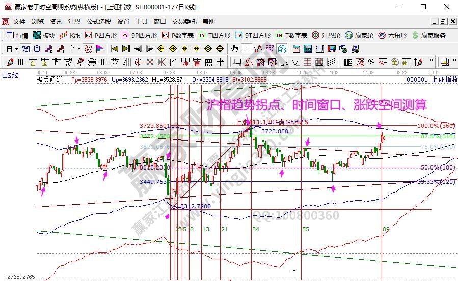Screen dimensions: 458x281
Task: Open the calculator tool icon
Action: pos(308,49)
